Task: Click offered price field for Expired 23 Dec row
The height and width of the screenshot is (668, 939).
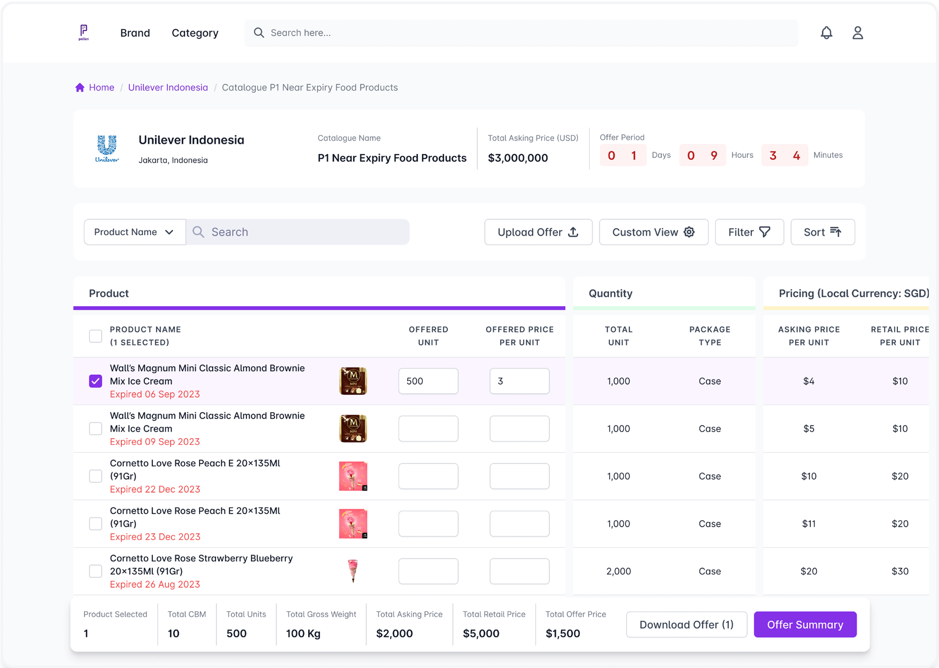Action: (519, 523)
